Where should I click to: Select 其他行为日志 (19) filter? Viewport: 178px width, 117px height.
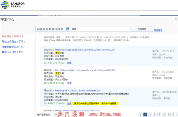[x=12, y=52]
